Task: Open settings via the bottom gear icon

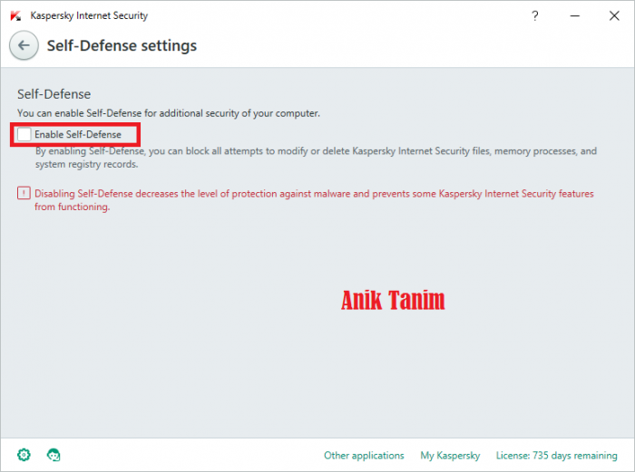Action: (x=24, y=454)
